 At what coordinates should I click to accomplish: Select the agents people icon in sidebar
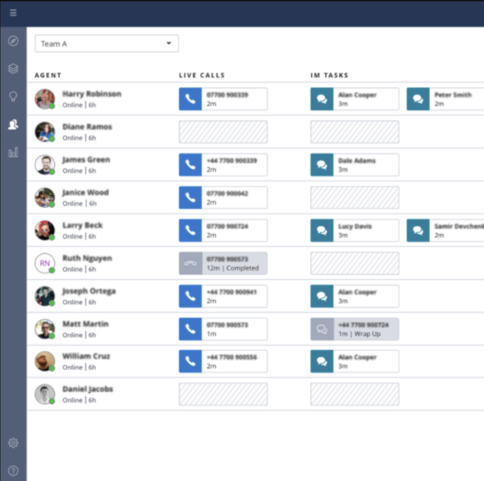tap(13, 124)
